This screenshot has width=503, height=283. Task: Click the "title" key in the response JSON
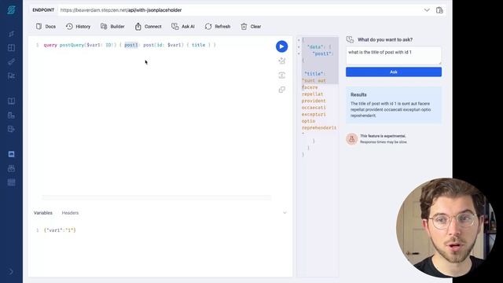314,74
